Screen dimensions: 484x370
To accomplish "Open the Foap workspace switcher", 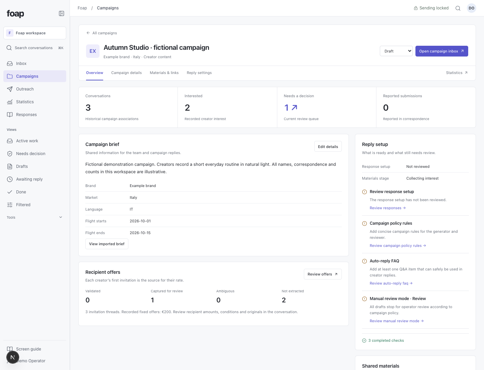I will click(35, 33).
